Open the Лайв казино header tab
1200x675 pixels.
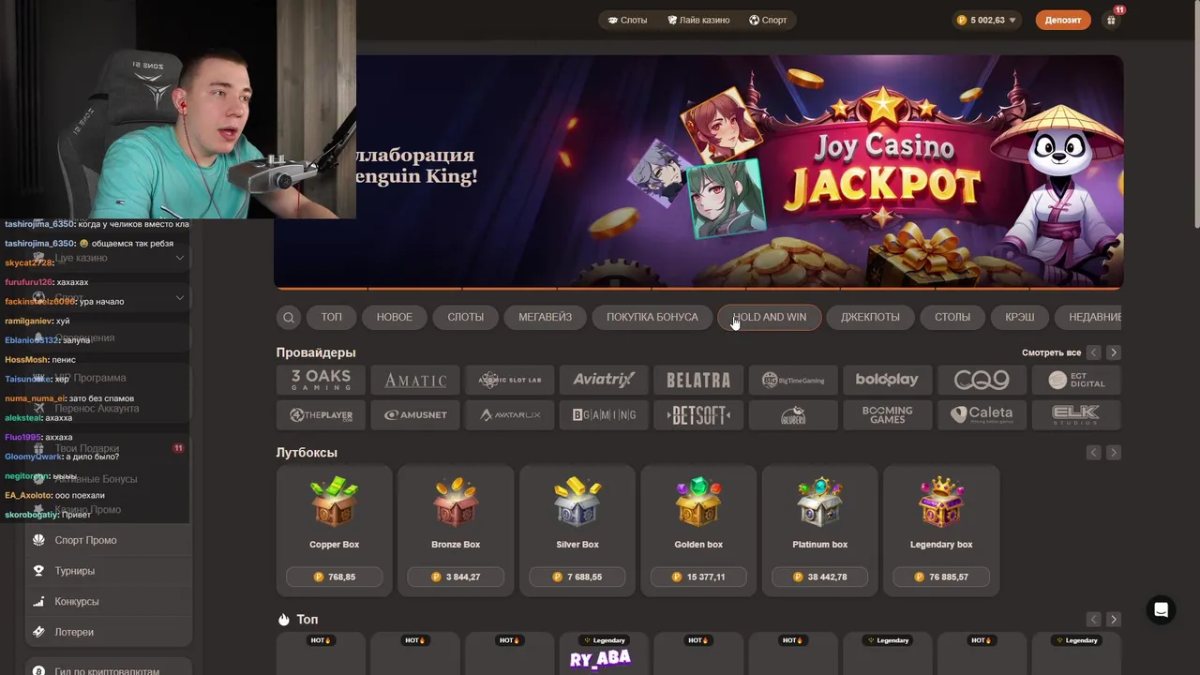click(698, 20)
